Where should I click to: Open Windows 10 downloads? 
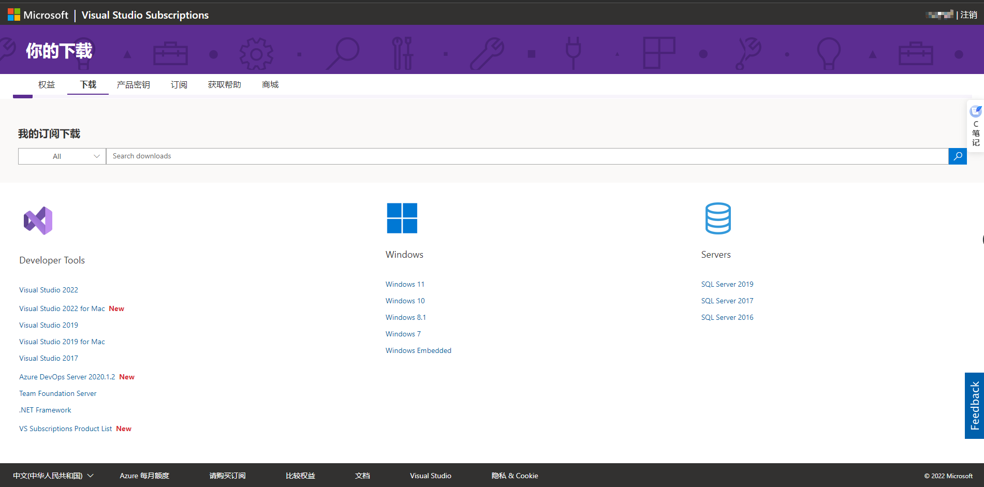pos(405,301)
